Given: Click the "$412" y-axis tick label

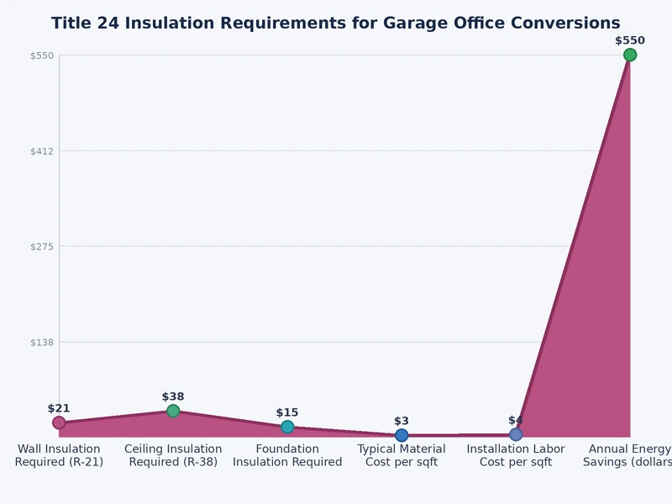Looking at the screenshot, I should point(42,151).
